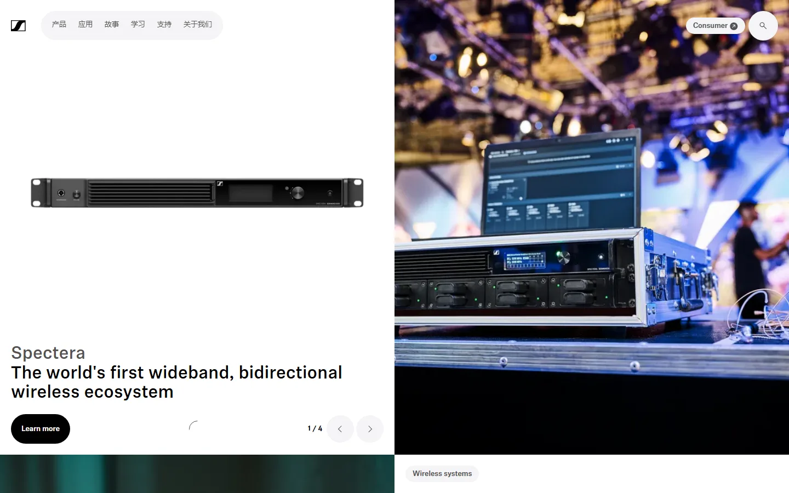Viewport: 789px width, 493px height.
Task: Switch to the Consumer site
Action: [715, 26]
